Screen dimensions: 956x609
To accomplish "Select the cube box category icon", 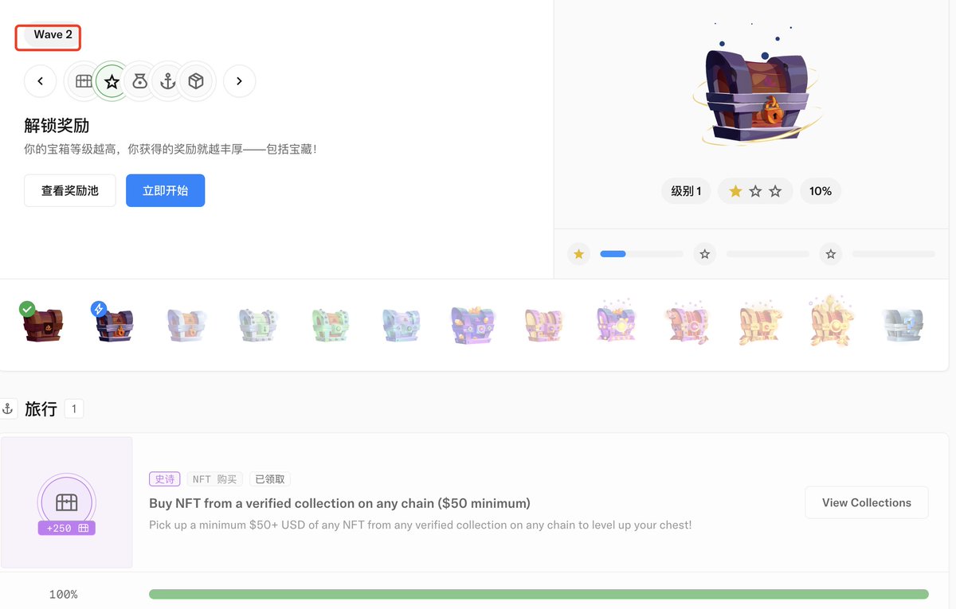I will click(196, 81).
